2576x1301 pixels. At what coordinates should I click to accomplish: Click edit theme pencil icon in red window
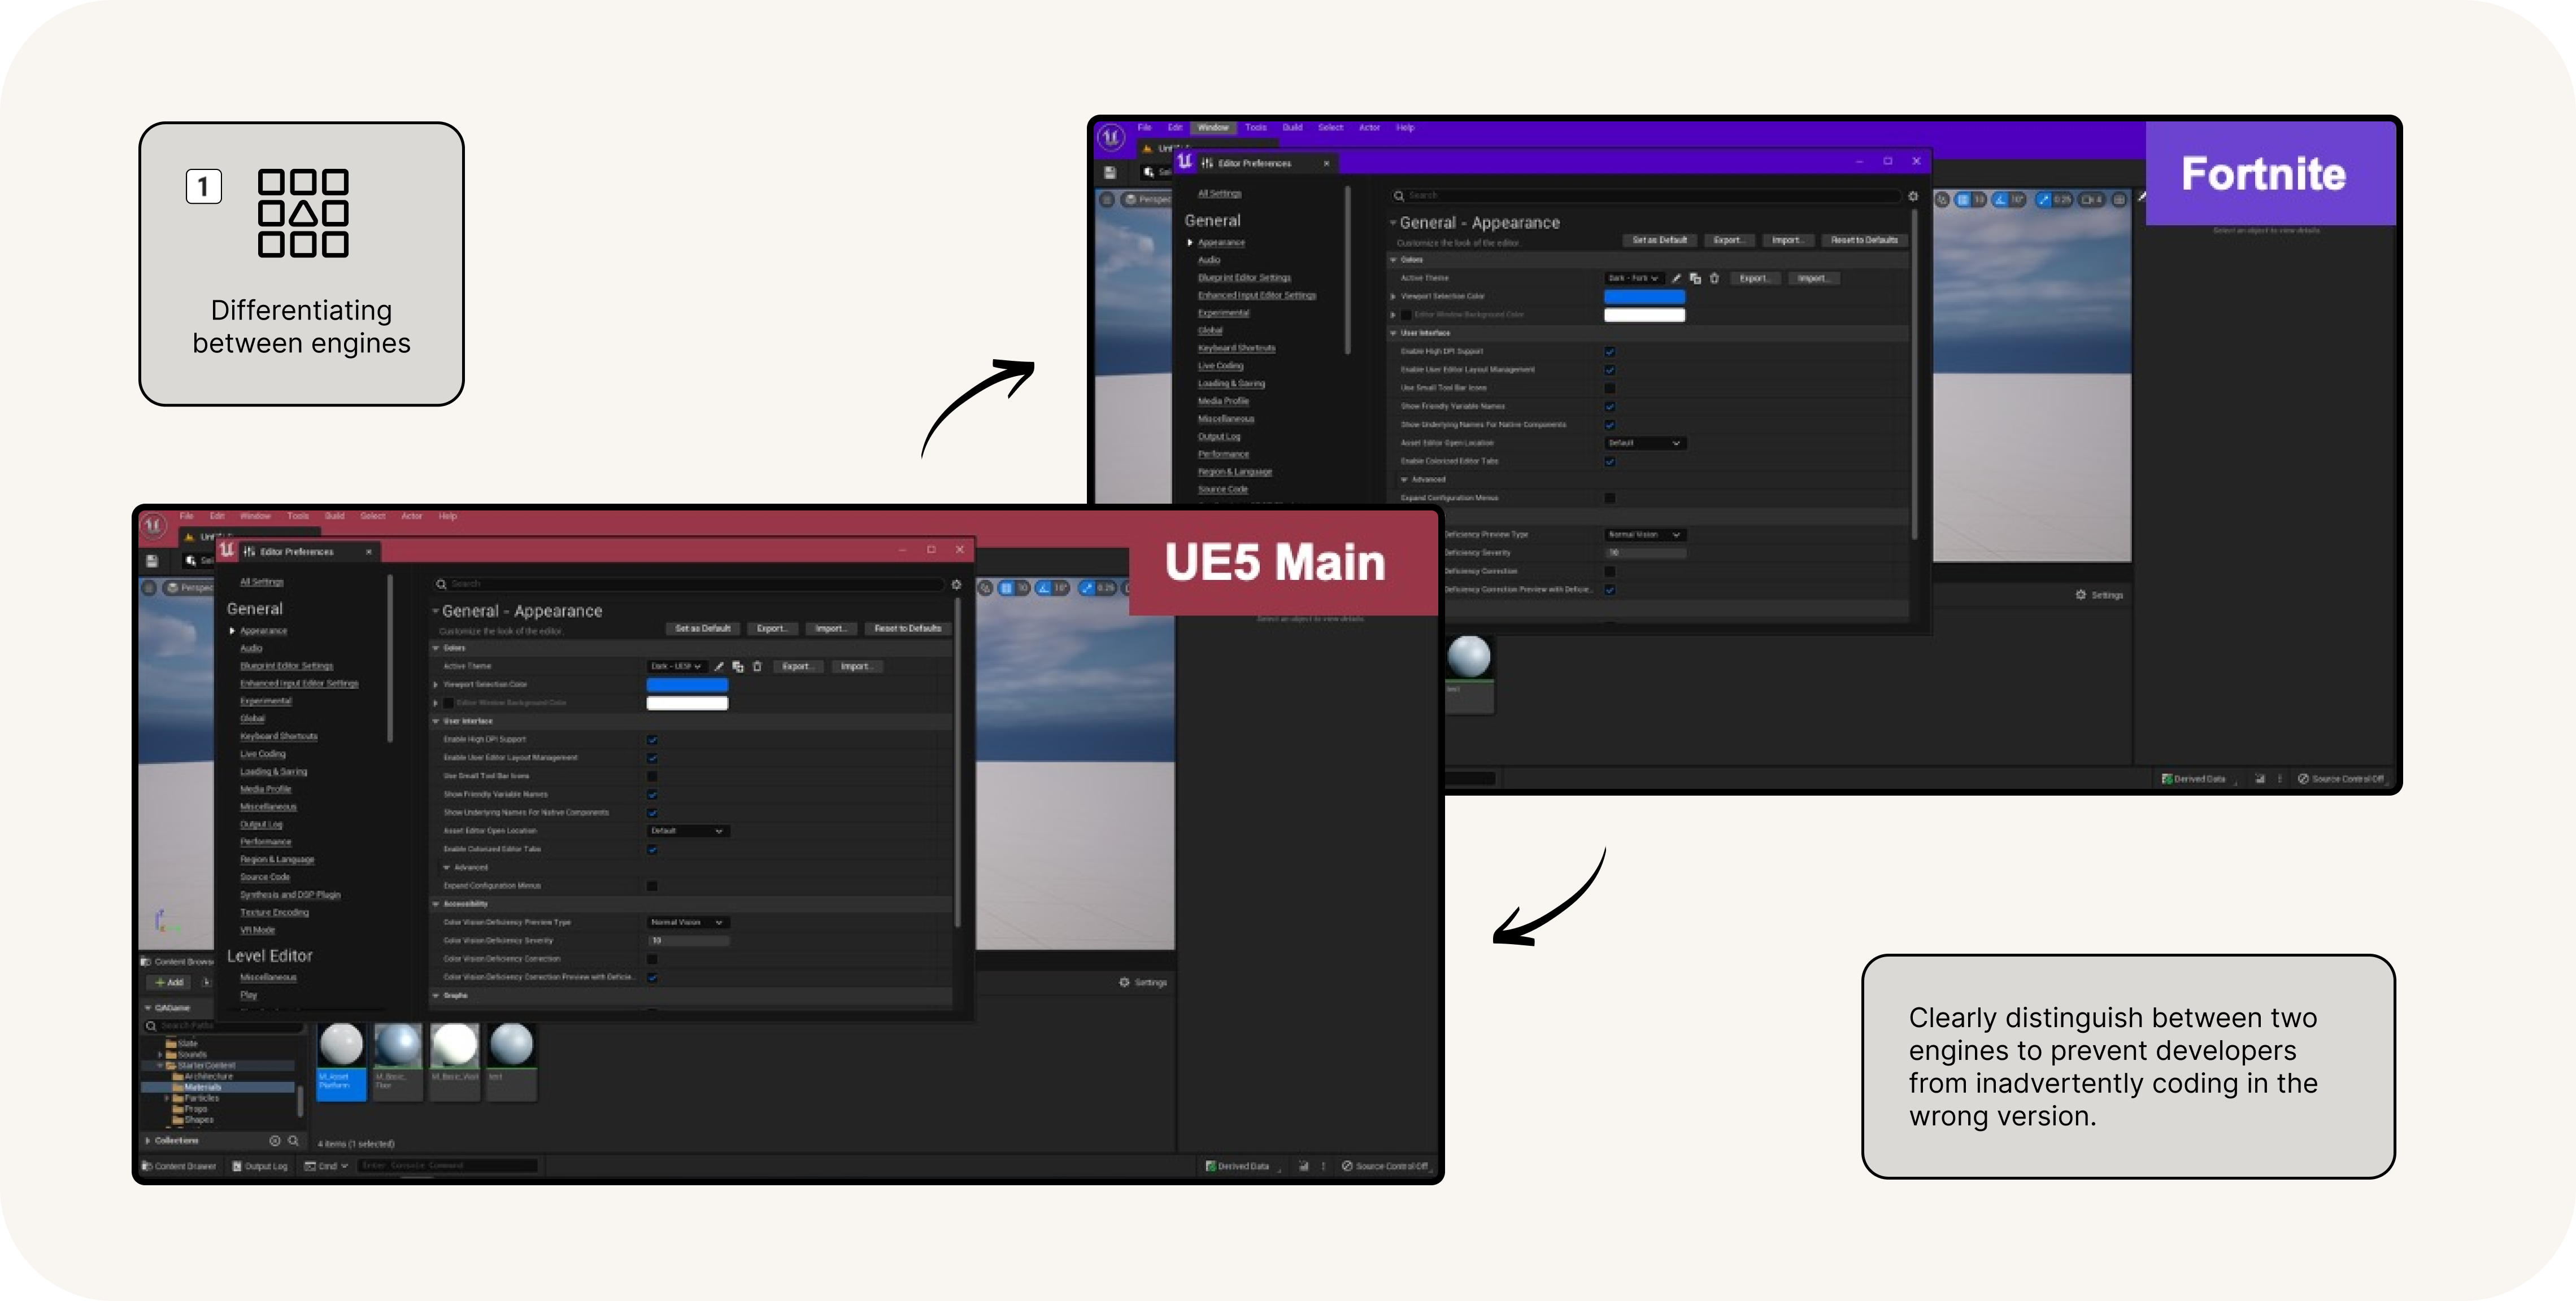pos(718,666)
